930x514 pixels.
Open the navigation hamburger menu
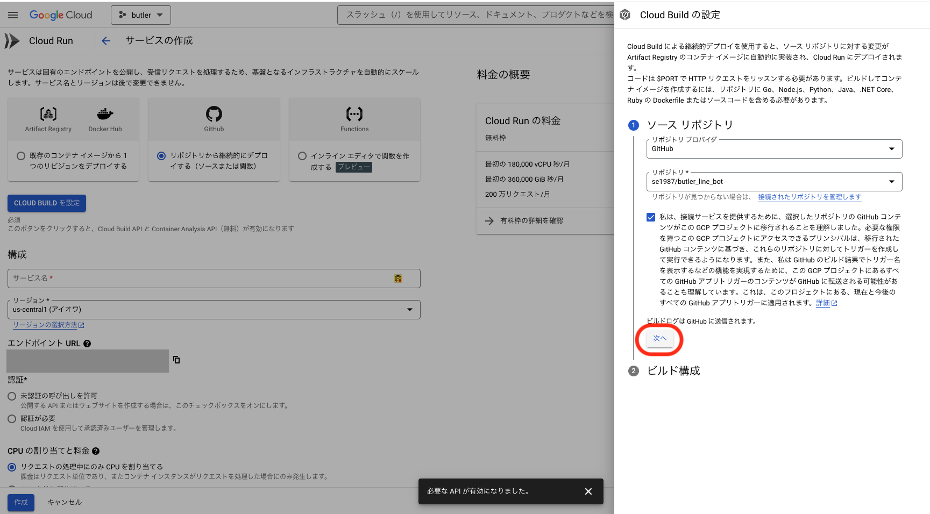(13, 15)
